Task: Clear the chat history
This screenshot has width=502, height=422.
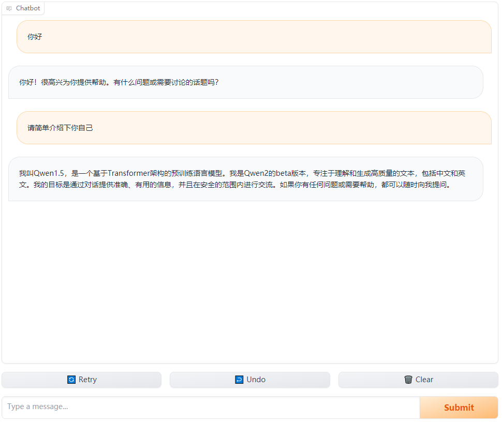Action: pos(418,380)
